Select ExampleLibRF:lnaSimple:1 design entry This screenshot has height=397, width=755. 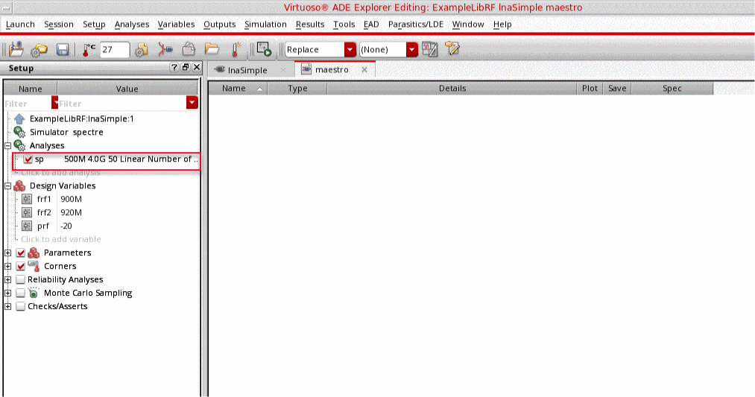pyautogui.click(x=82, y=119)
